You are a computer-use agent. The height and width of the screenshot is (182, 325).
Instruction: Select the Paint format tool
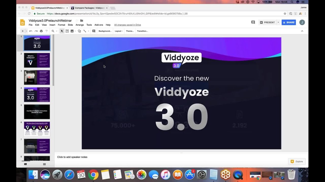tap(46, 31)
